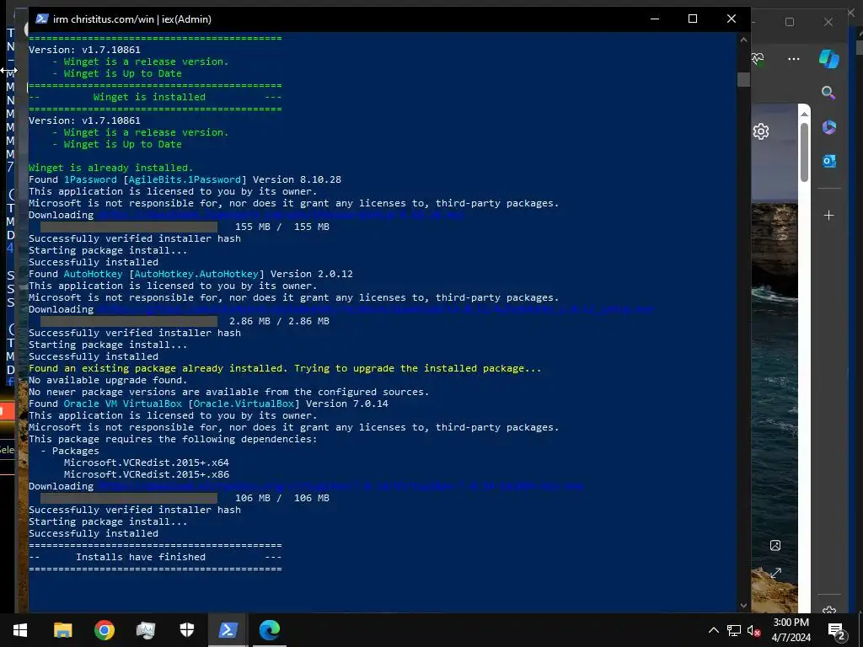Click 'Winget is already installed.' line
863x647 pixels.
[x=110, y=168]
